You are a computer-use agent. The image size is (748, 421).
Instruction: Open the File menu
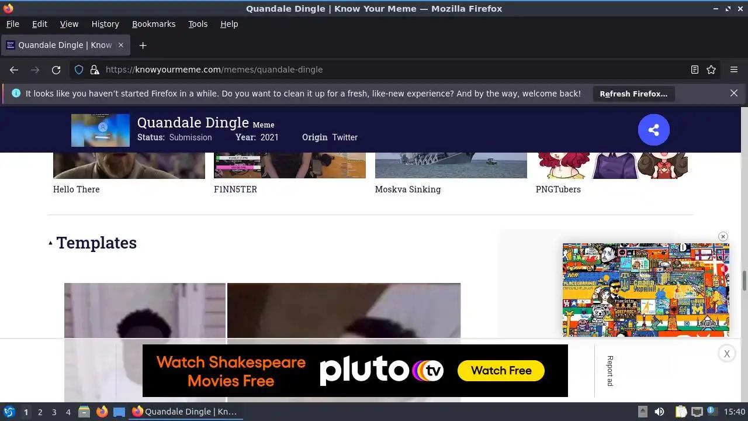coord(12,24)
